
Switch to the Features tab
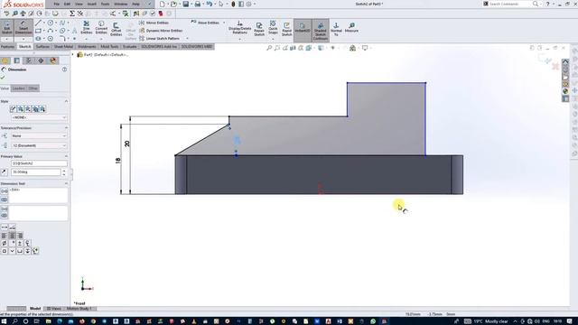(x=7, y=47)
